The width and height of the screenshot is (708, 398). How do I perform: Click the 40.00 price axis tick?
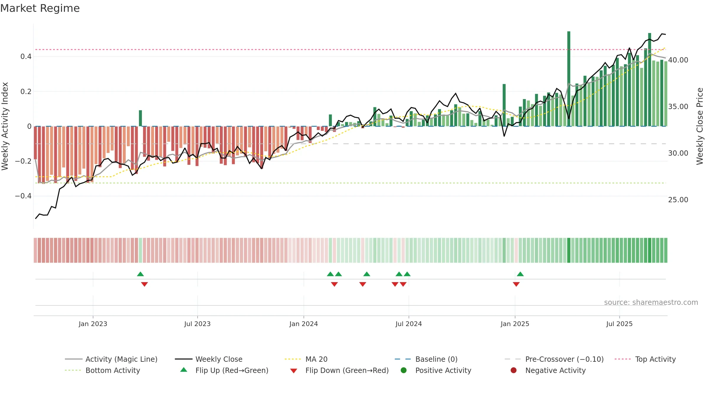[x=678, y=60]
